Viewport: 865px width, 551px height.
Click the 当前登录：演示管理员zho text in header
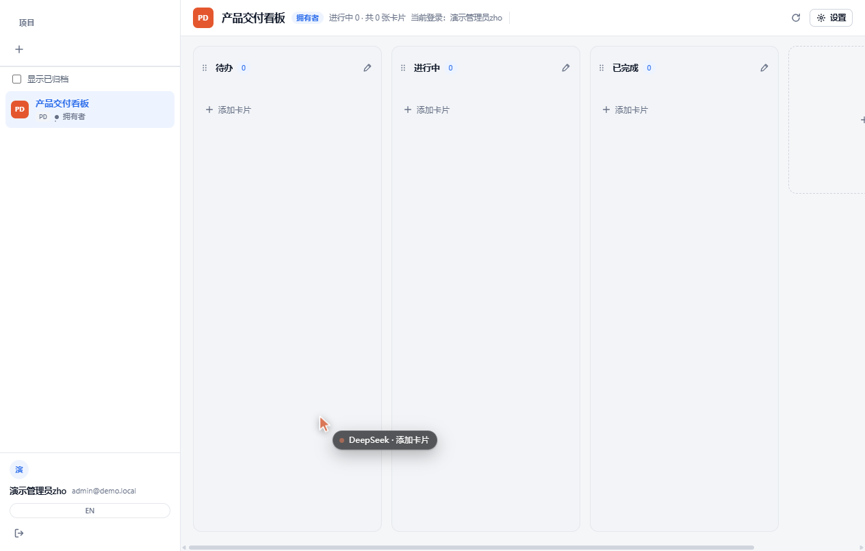[x=456, y=18]
